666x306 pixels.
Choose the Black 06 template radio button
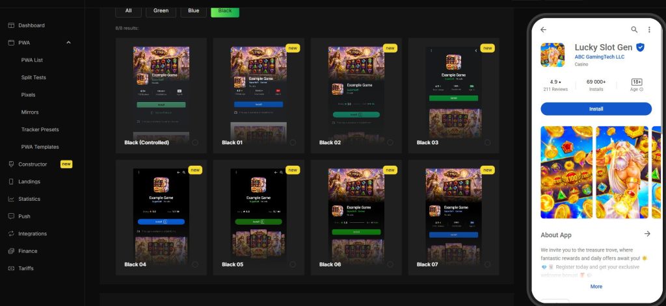point(390,264)
